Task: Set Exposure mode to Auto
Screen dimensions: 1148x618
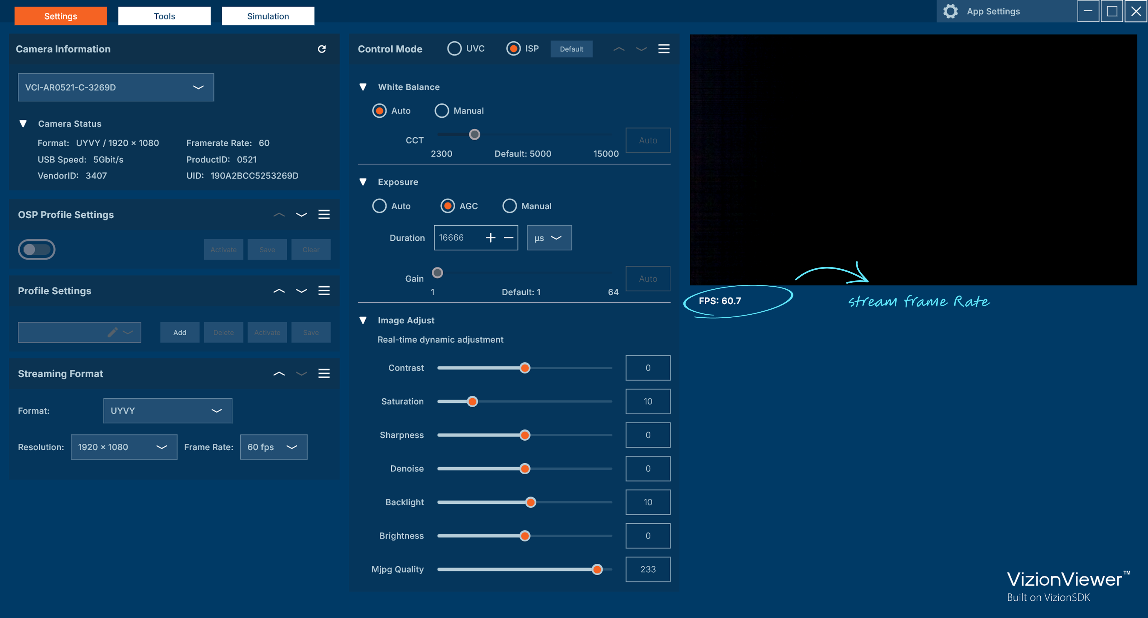Action: coord(379,206)
